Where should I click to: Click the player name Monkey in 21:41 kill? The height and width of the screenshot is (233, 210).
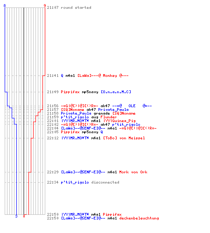(x=110, y=75)
